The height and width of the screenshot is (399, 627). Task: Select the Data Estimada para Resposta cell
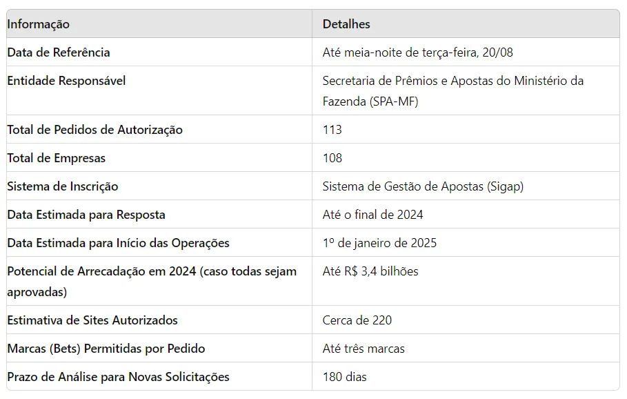coord(86,215)
